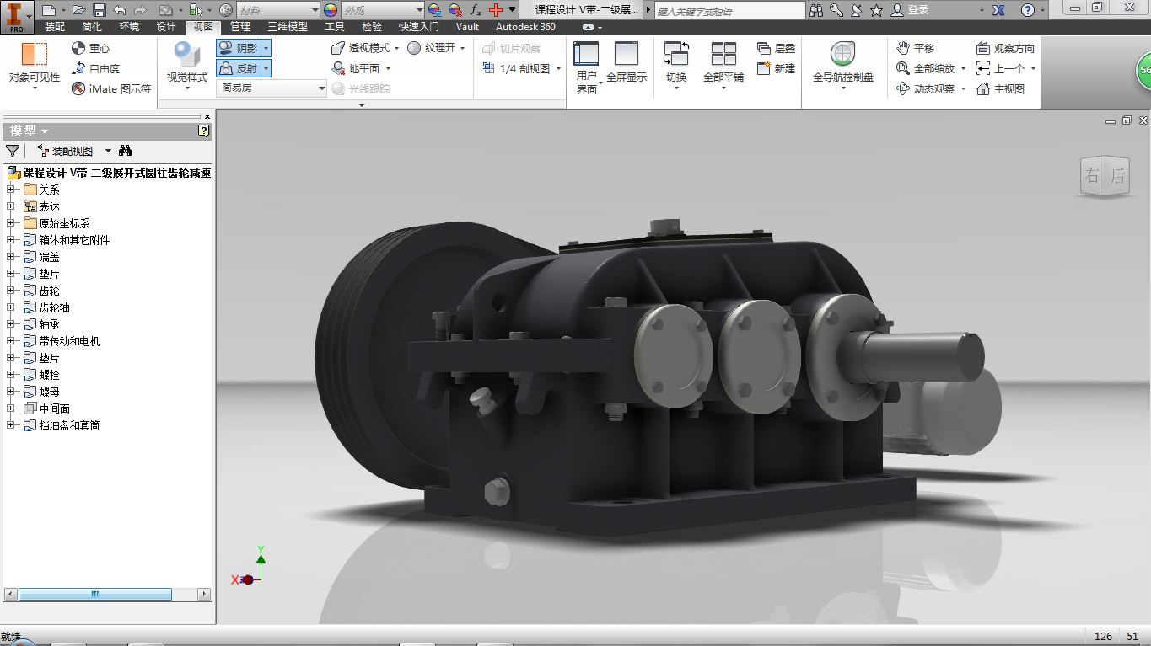Screen dimensions: 1151x646
Task: Click the filter funnel icon in model panel
Action: (x=13, y=151)
